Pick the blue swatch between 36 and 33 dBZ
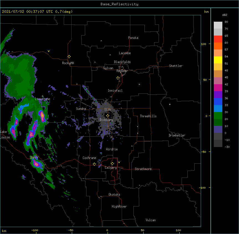Image resolution: width=239 pixels, height=234 pixels. (x=218, y=101)
